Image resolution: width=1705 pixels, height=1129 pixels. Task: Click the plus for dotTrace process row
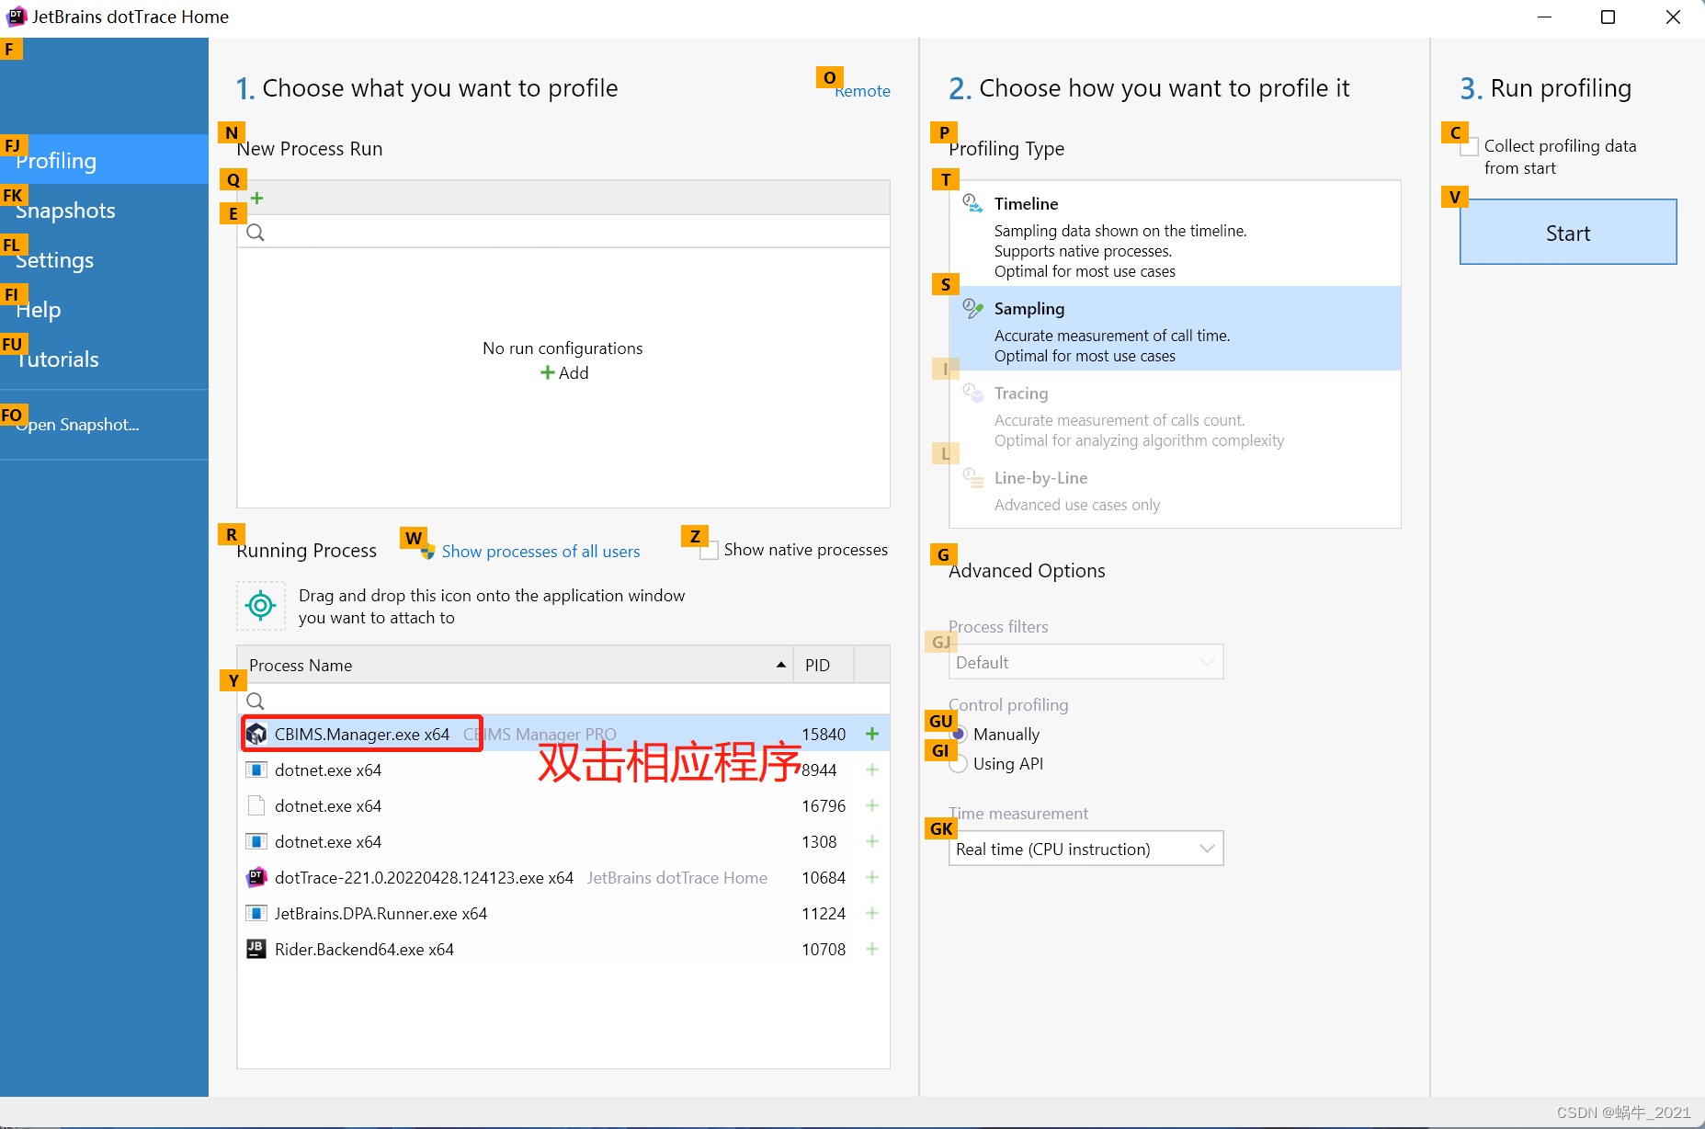coord(872,877)
